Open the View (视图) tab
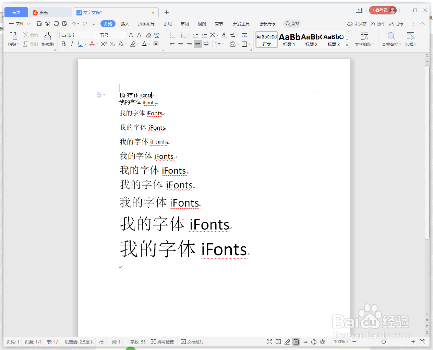Image resolution: width=433 pixels, height=350 pixels. 202,24
